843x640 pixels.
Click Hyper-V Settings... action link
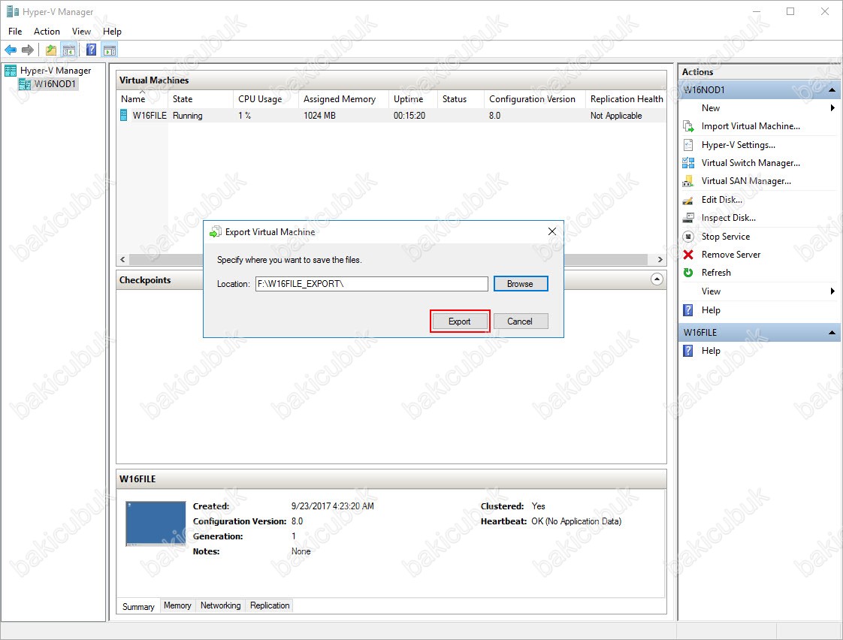738,145
